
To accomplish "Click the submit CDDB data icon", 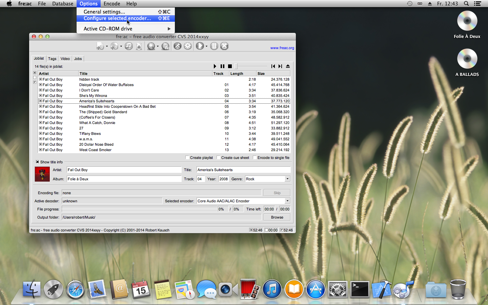I will tap(165, 46).
